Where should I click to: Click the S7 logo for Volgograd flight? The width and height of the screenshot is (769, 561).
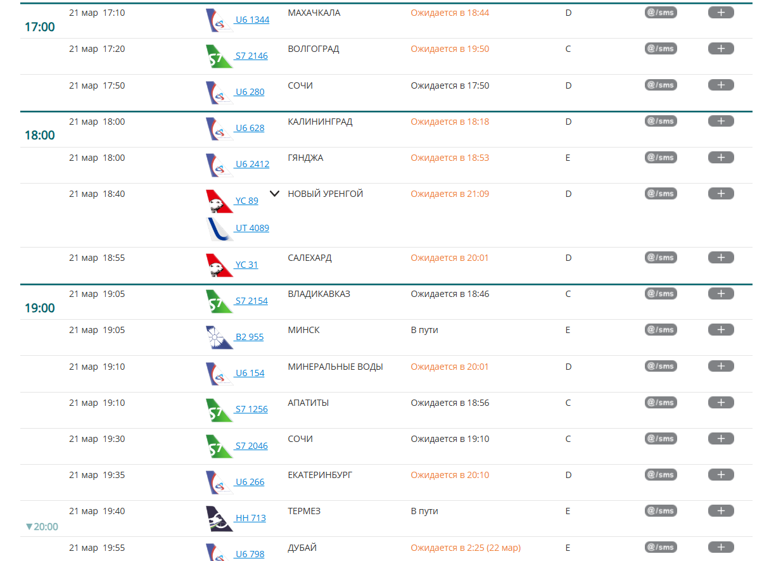point(219,56)
